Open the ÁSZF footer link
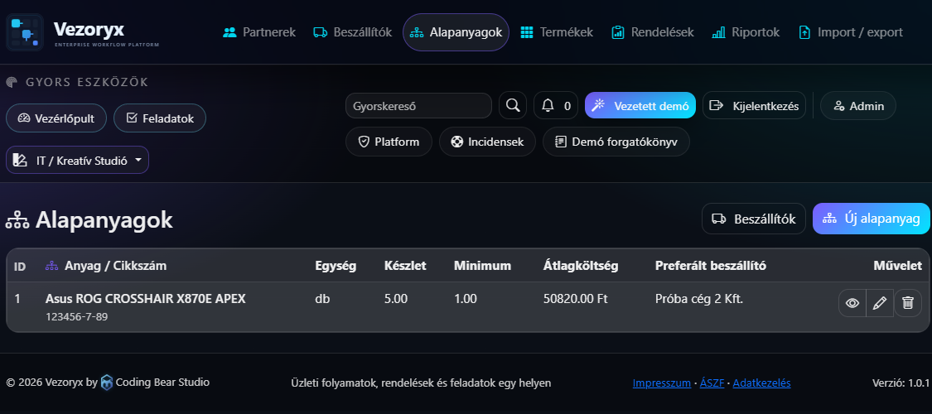This screenshot has height=414, width=932. [x=712, y=383]
